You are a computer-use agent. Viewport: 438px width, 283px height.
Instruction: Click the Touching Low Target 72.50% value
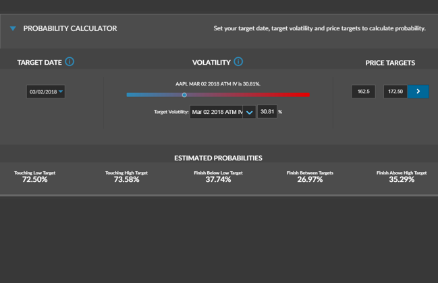pos(35,180)
